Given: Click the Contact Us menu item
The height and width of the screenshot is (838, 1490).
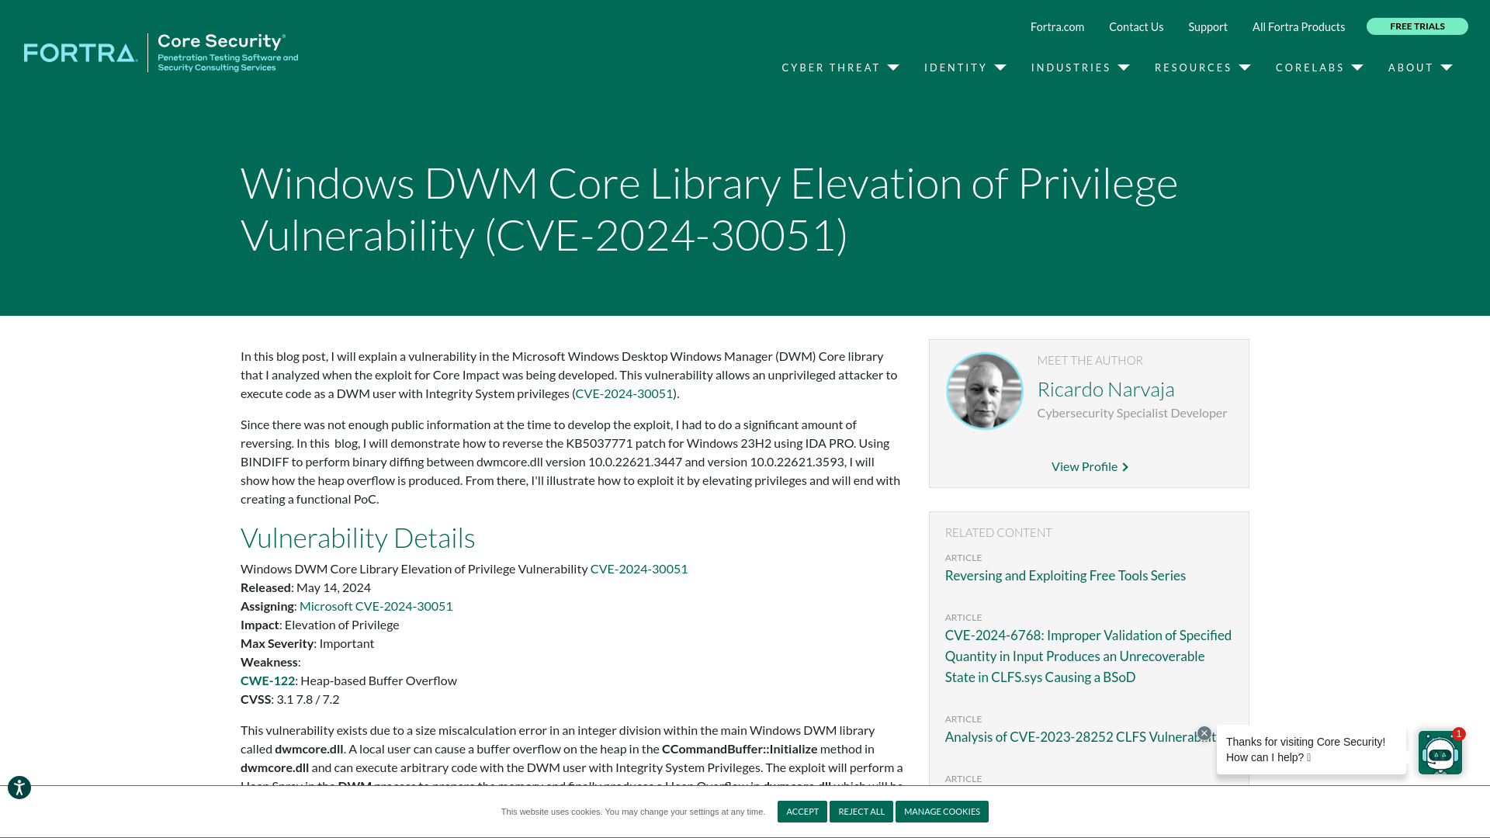Looking at the screenshot, I should click(x=1136, y=26).
